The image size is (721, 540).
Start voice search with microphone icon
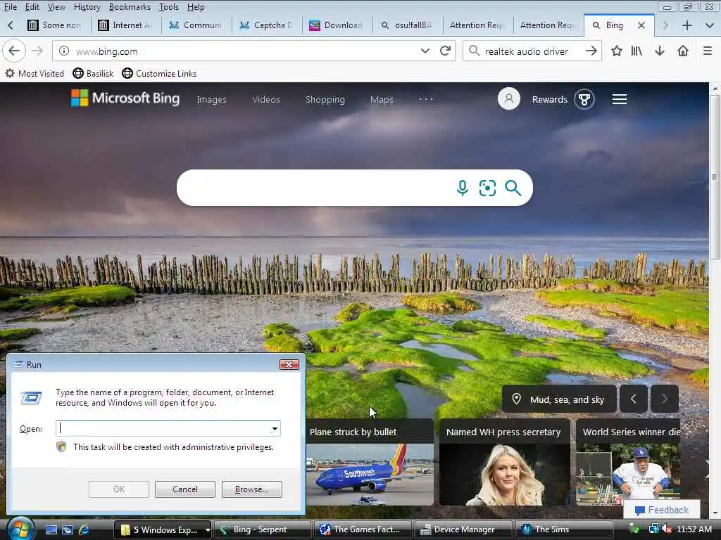[x=463, y=188]
